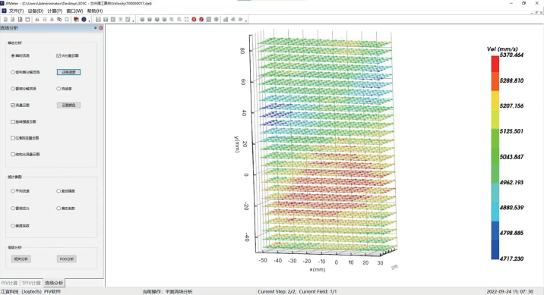Switch to the PIV计算 tab
Screen dimensions: 544x295
point(9,283)
